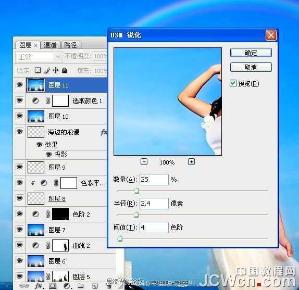Image resolution: width=299 pixels, height=290 pixels.
Task: Click the clipping arrow icon on 色彩平... layer
Action: point(33,183)
